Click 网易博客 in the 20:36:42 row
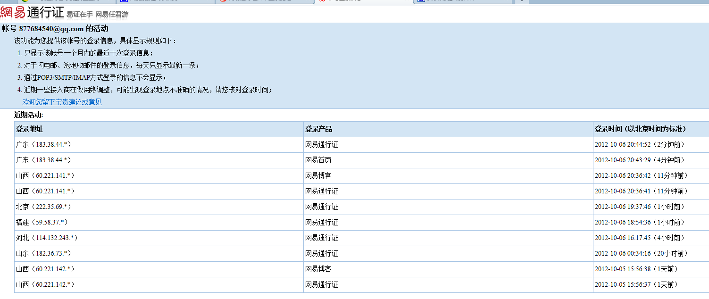Image resolution: width=709 pixels, height=299 pixels. point(318,176)
